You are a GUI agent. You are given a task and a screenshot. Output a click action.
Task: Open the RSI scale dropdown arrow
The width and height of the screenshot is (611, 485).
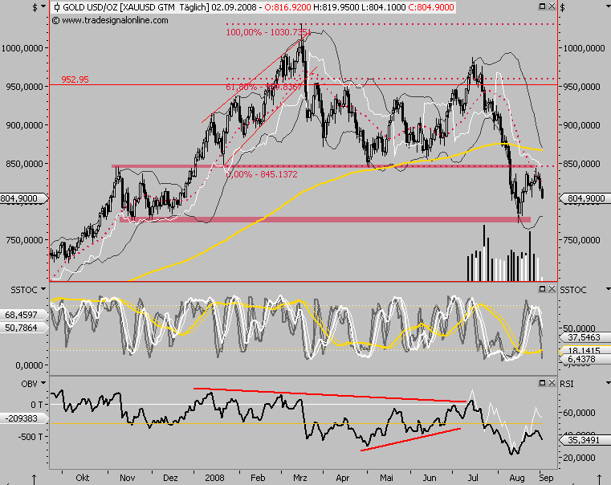pos(608,384)
